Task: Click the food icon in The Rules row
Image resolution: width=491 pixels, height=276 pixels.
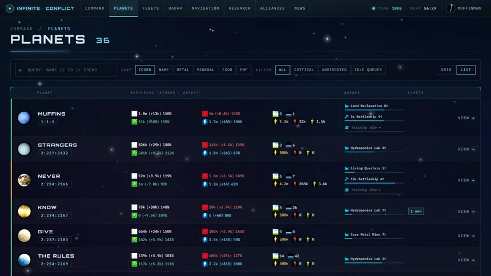Action: pos(134,264)
